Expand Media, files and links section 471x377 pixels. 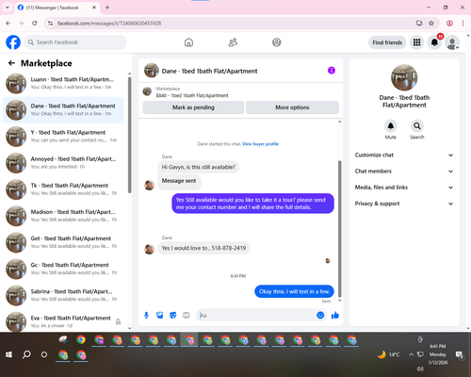[x=404, y=188]
